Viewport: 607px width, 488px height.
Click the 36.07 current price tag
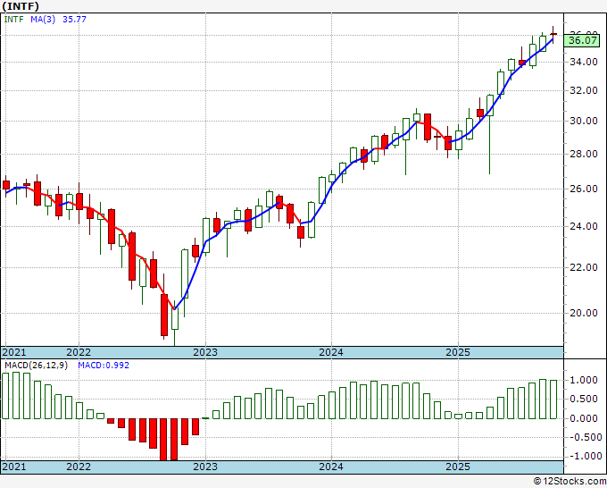click(x=583, y=40)
